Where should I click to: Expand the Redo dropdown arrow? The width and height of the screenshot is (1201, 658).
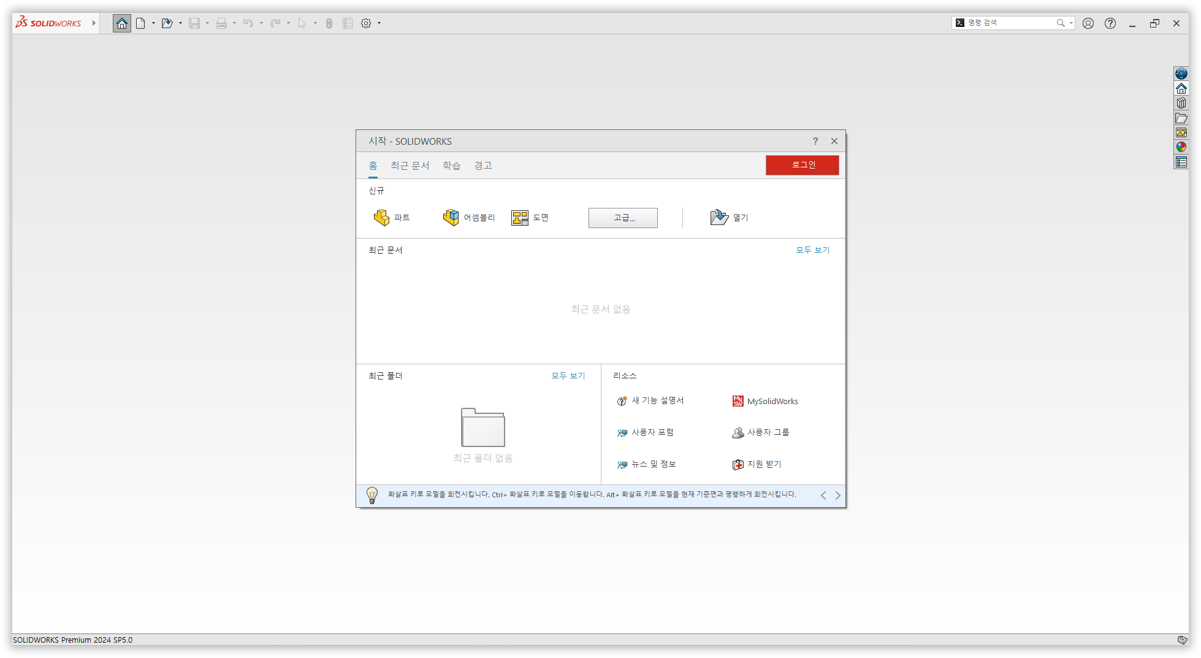point(288,23)
